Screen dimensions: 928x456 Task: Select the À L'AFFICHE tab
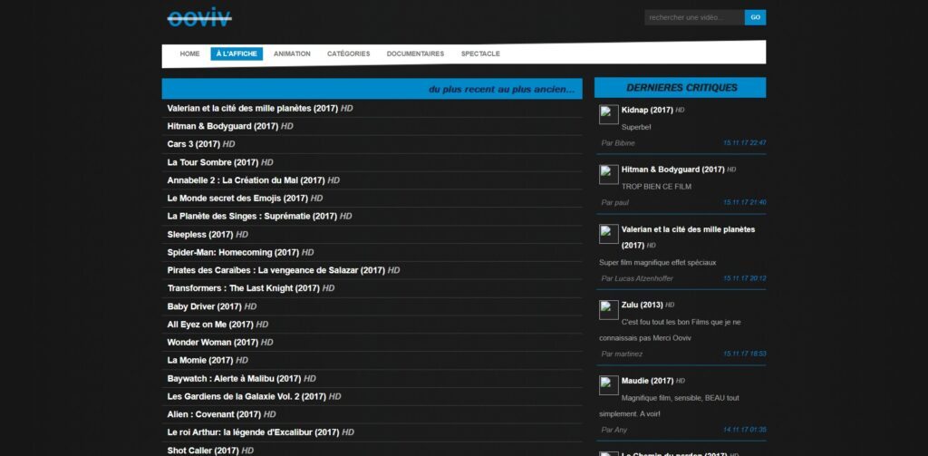[237, 53]
